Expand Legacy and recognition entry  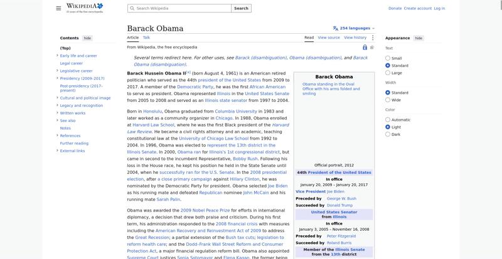(57, 105)
